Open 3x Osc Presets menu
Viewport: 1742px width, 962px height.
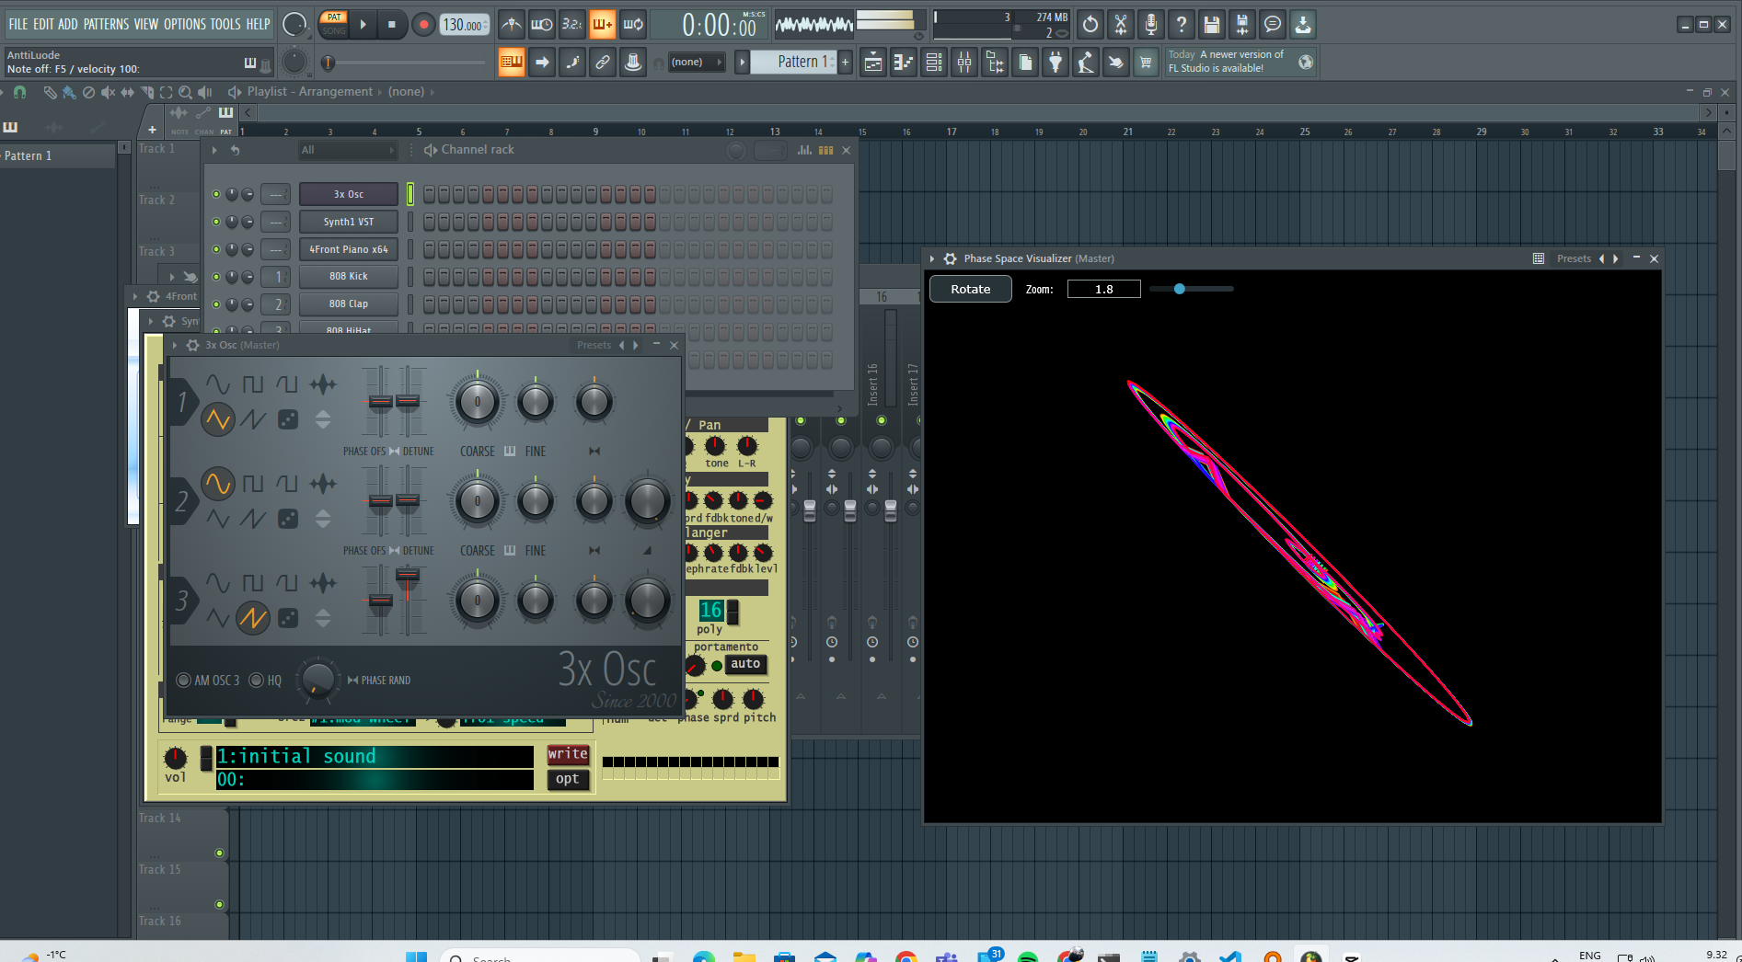pyautogui.click(x=594, y=346)
